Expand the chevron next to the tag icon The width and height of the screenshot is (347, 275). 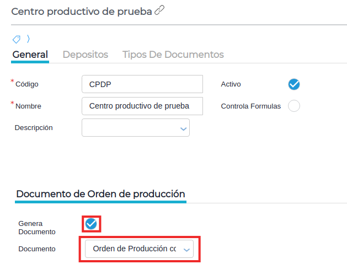[28, 39]
